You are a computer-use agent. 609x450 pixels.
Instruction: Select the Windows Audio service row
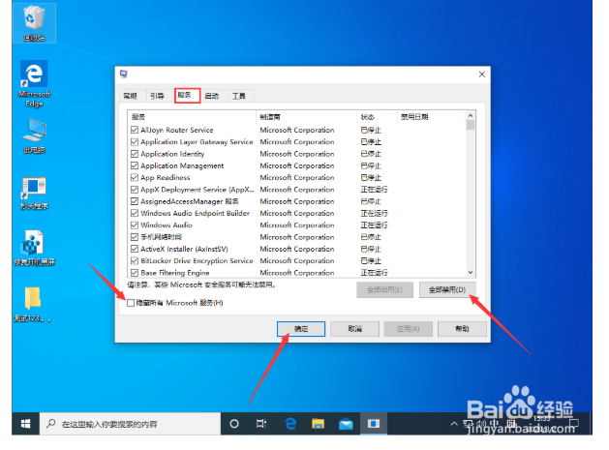[297, 225]
